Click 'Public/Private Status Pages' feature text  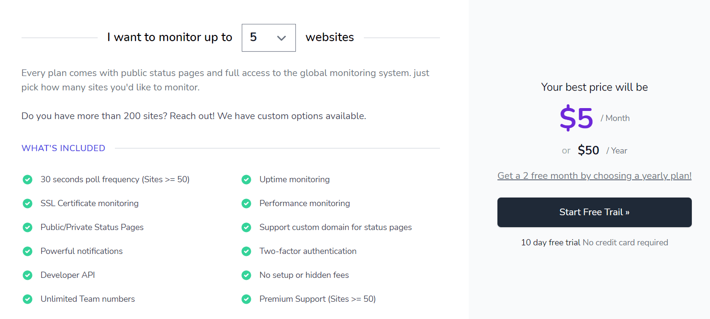coord(92,227)
